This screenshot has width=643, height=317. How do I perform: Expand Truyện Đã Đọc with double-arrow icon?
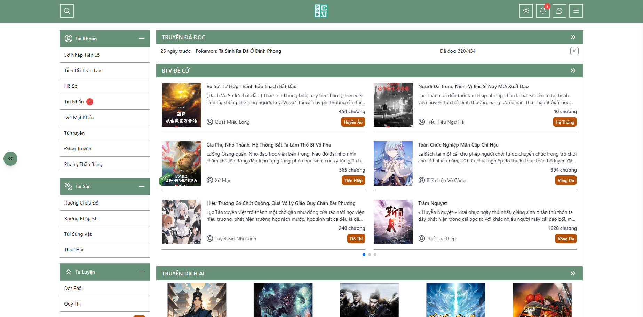click(x=573, y=37)
